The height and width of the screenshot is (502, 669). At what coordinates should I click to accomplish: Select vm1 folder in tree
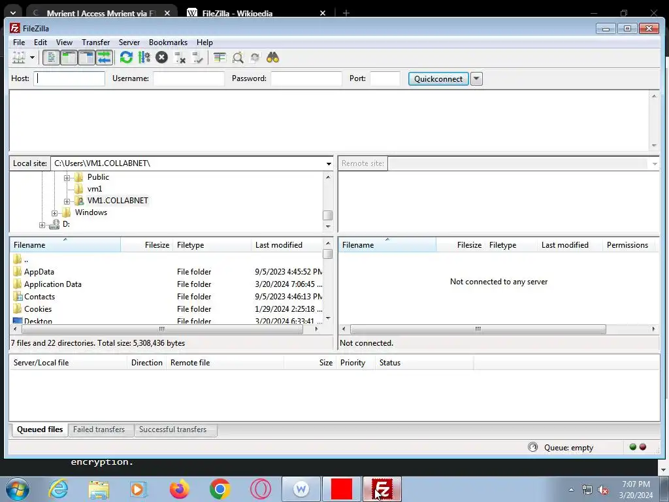[x=94, y=189]
